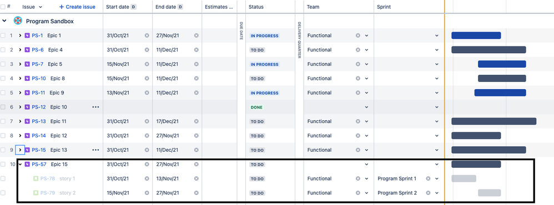The width and height of the screenshot is (554, 205).
Task: Remove the Functional team from PS-7
Action: (358, 64)
